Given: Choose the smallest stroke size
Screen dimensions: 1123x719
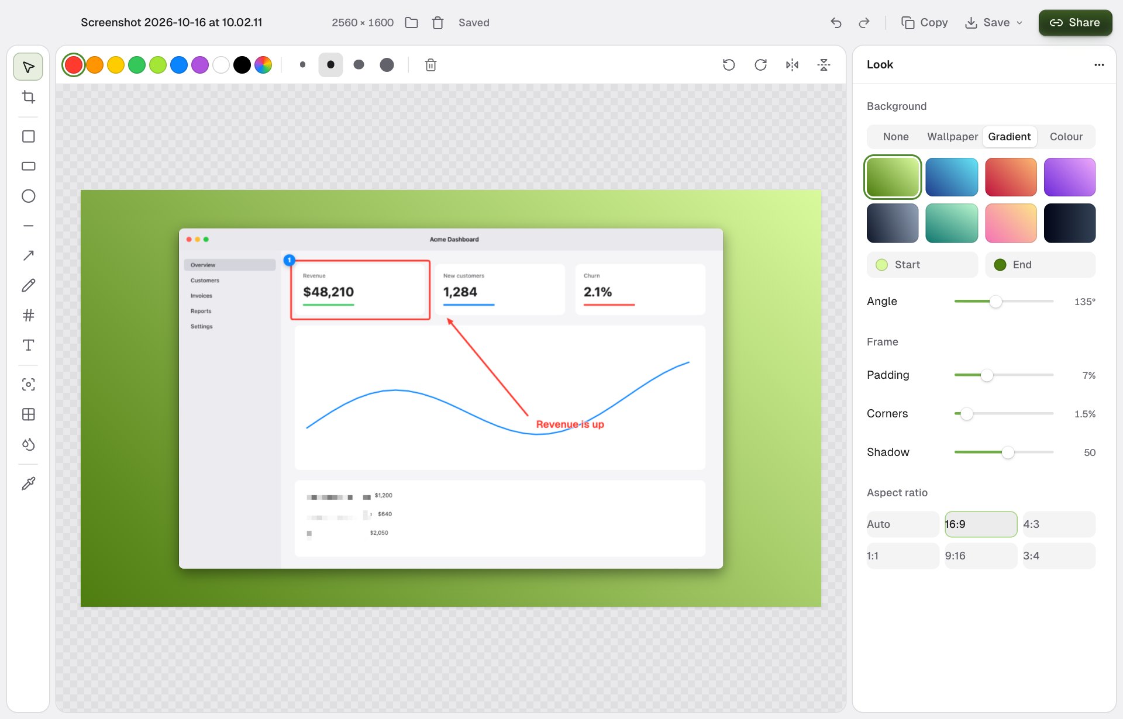Looking at the screenshot, I should point(302,65).
